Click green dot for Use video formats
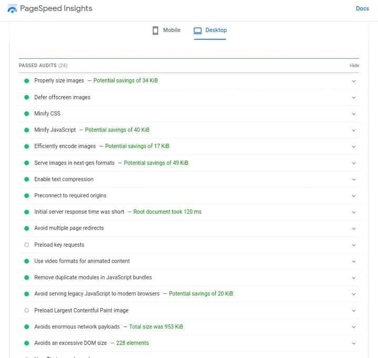 coord(27,261)
